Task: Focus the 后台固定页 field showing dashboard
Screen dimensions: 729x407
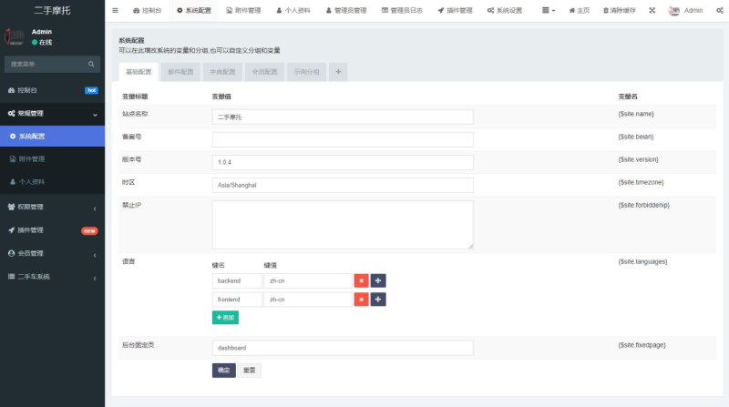Action: (x=343, y=348)
